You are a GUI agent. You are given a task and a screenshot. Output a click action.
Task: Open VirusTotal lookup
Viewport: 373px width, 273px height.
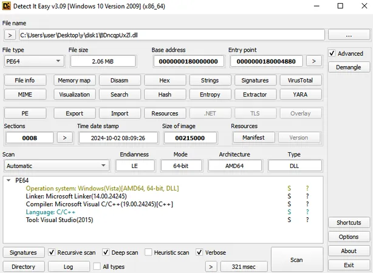[301, 80]
